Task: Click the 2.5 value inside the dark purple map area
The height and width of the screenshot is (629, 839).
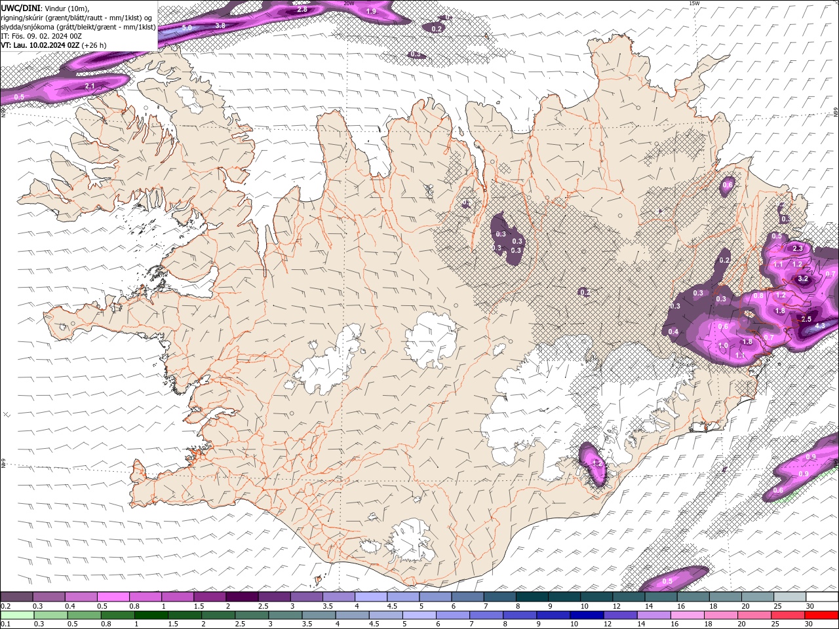Action: [x=806, y=319]
